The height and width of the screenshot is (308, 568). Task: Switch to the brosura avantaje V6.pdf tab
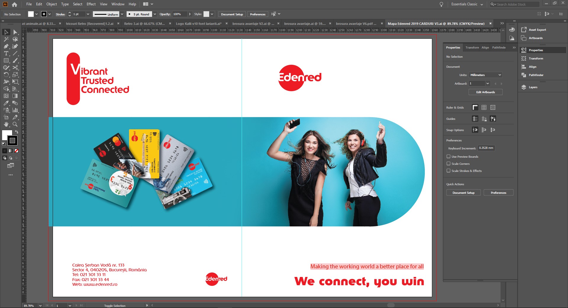(x=356, y=24)
